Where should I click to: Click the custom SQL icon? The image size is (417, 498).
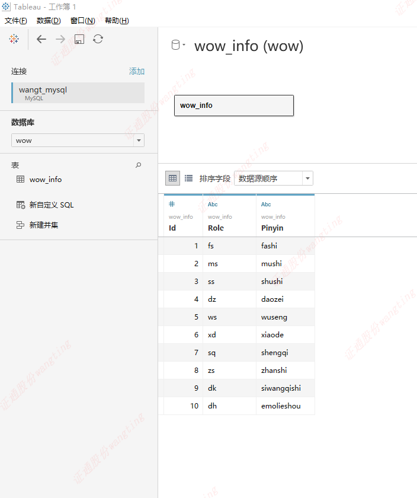(x=21, y=205)
